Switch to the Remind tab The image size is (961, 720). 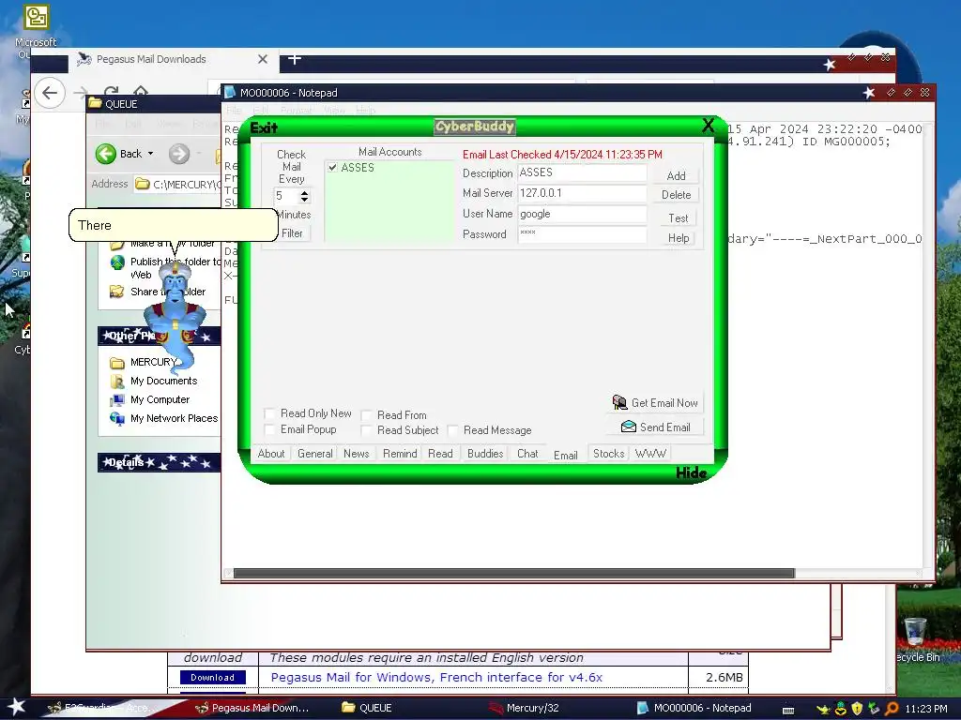point(400,454)
